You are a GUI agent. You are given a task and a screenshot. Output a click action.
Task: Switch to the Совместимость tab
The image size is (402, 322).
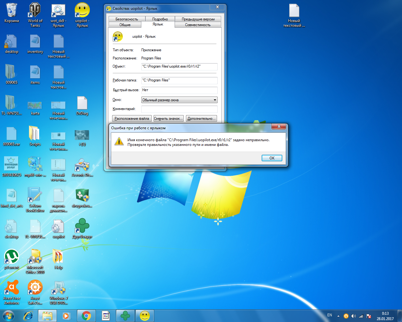click(198, 25)
